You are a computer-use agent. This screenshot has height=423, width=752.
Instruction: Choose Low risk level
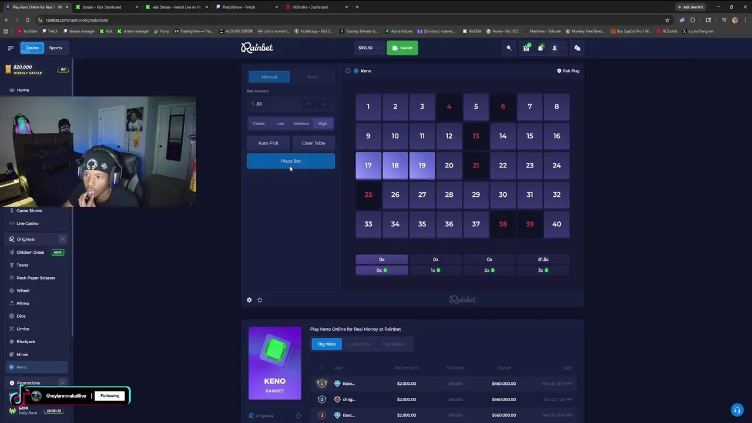(x=280, y=123)
